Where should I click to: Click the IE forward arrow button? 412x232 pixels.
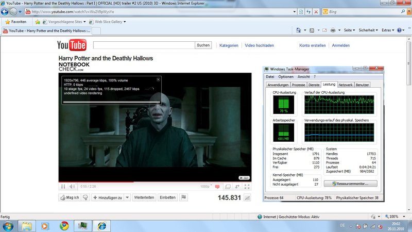pos(13,11)
